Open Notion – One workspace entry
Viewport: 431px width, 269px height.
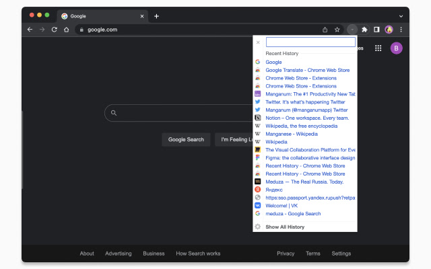point(307,118)
